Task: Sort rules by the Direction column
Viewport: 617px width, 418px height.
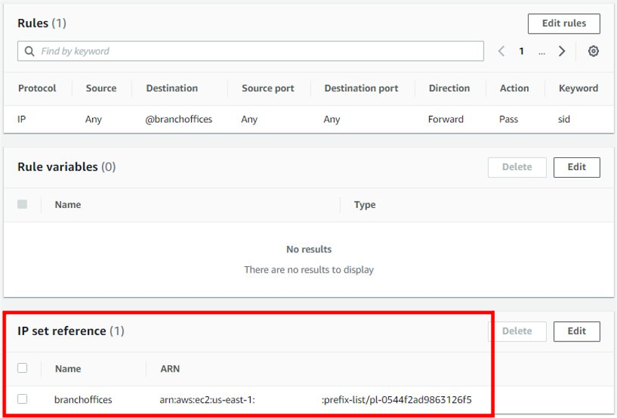Action: pos(449,88)
